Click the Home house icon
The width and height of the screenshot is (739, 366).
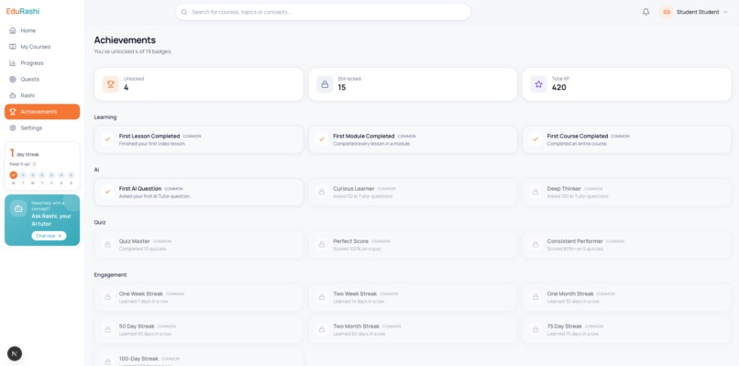click(13, 30)
